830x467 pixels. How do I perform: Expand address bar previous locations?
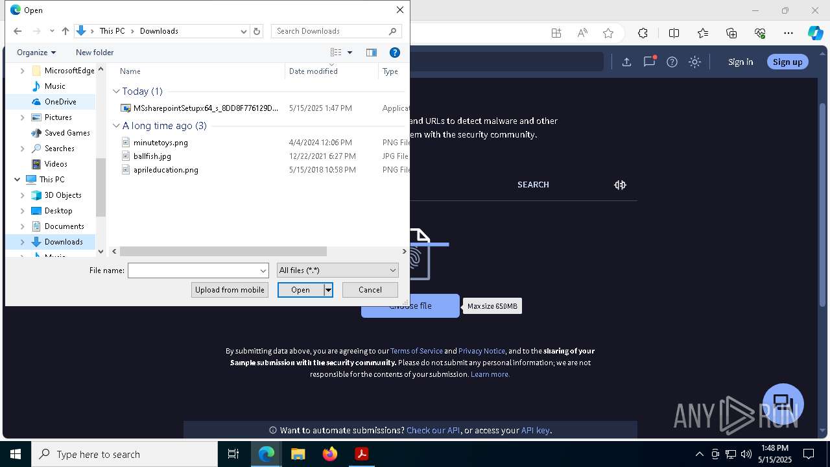[244, 31]
